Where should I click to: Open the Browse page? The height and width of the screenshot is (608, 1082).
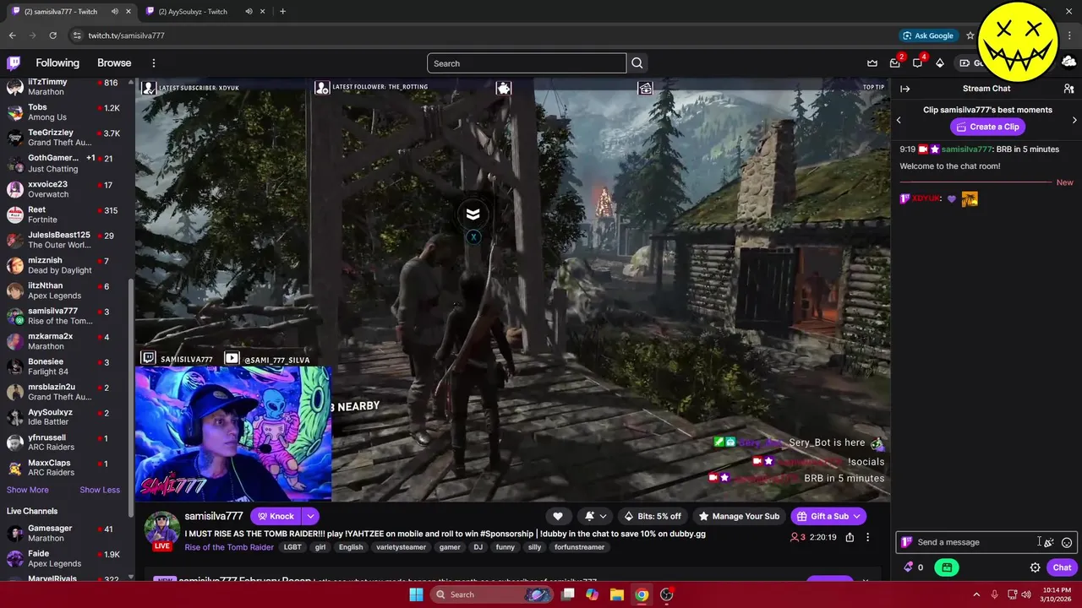coord(114,63)
